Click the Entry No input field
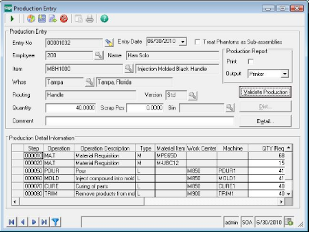The height and width of the screenshot is (232, 309). coord(74,43)
